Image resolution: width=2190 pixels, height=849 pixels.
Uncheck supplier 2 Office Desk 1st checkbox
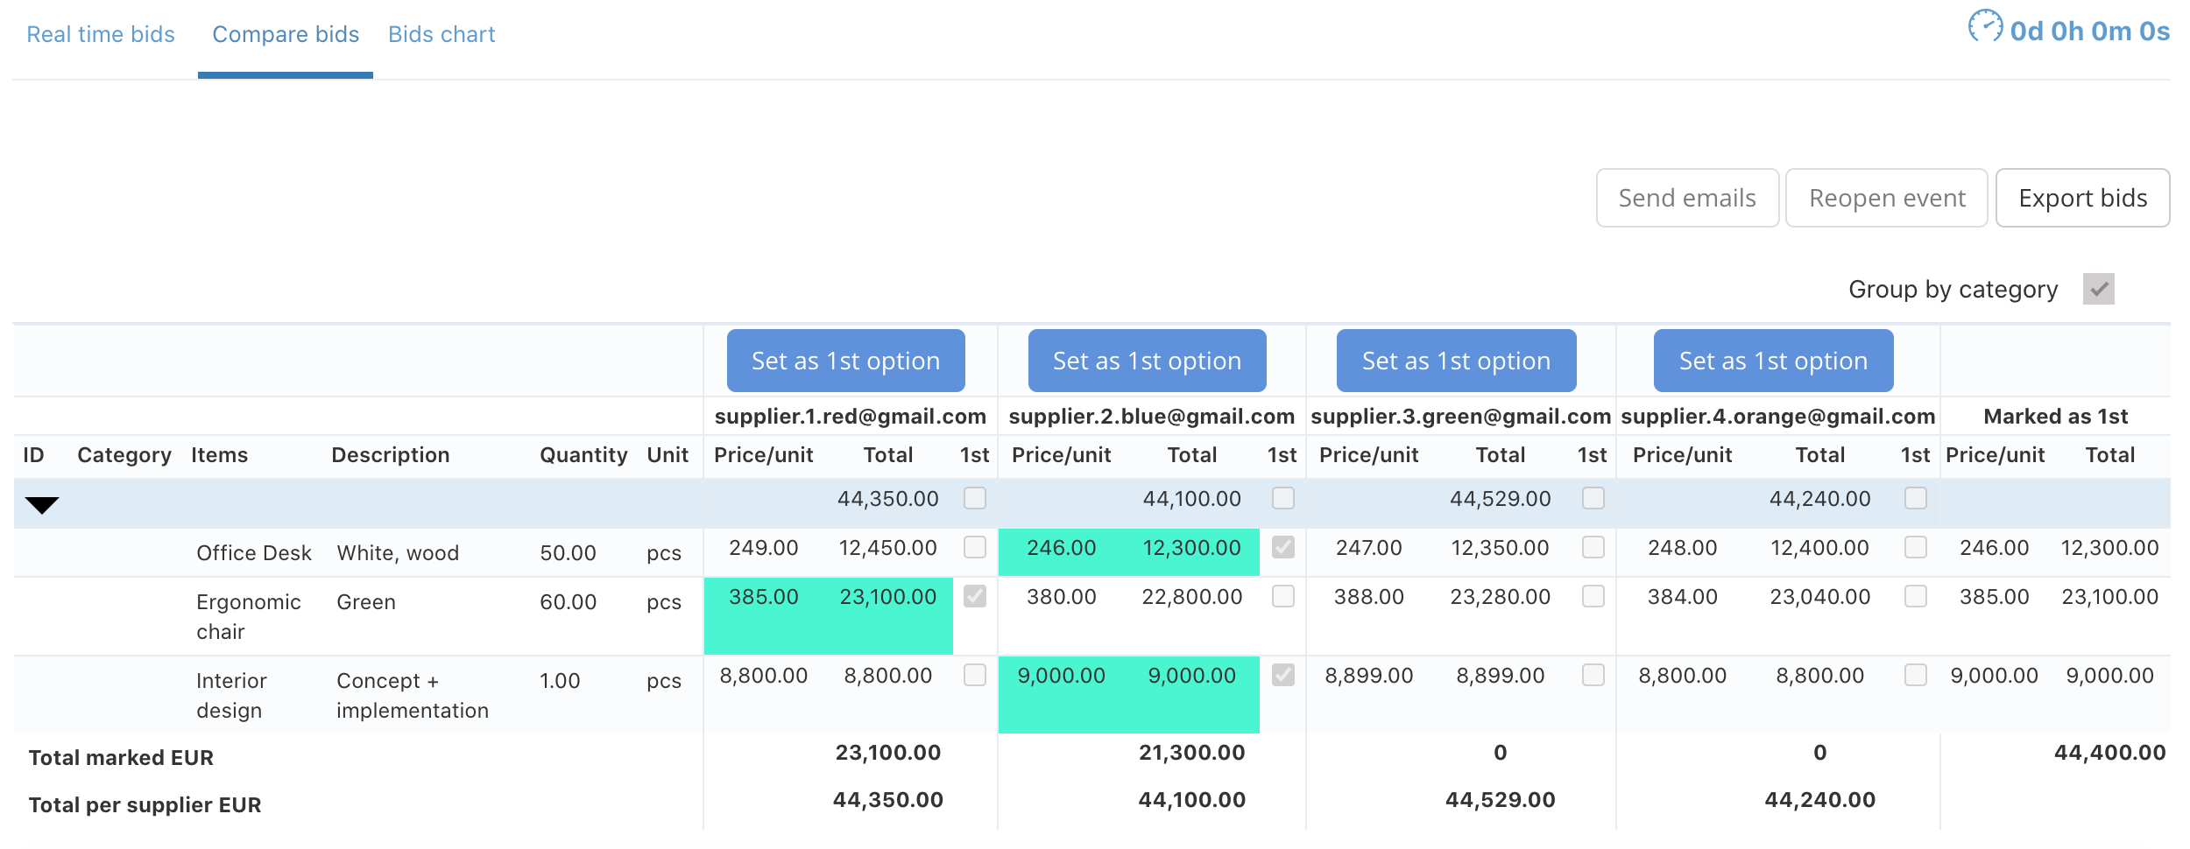click(x=1283, y=547)
